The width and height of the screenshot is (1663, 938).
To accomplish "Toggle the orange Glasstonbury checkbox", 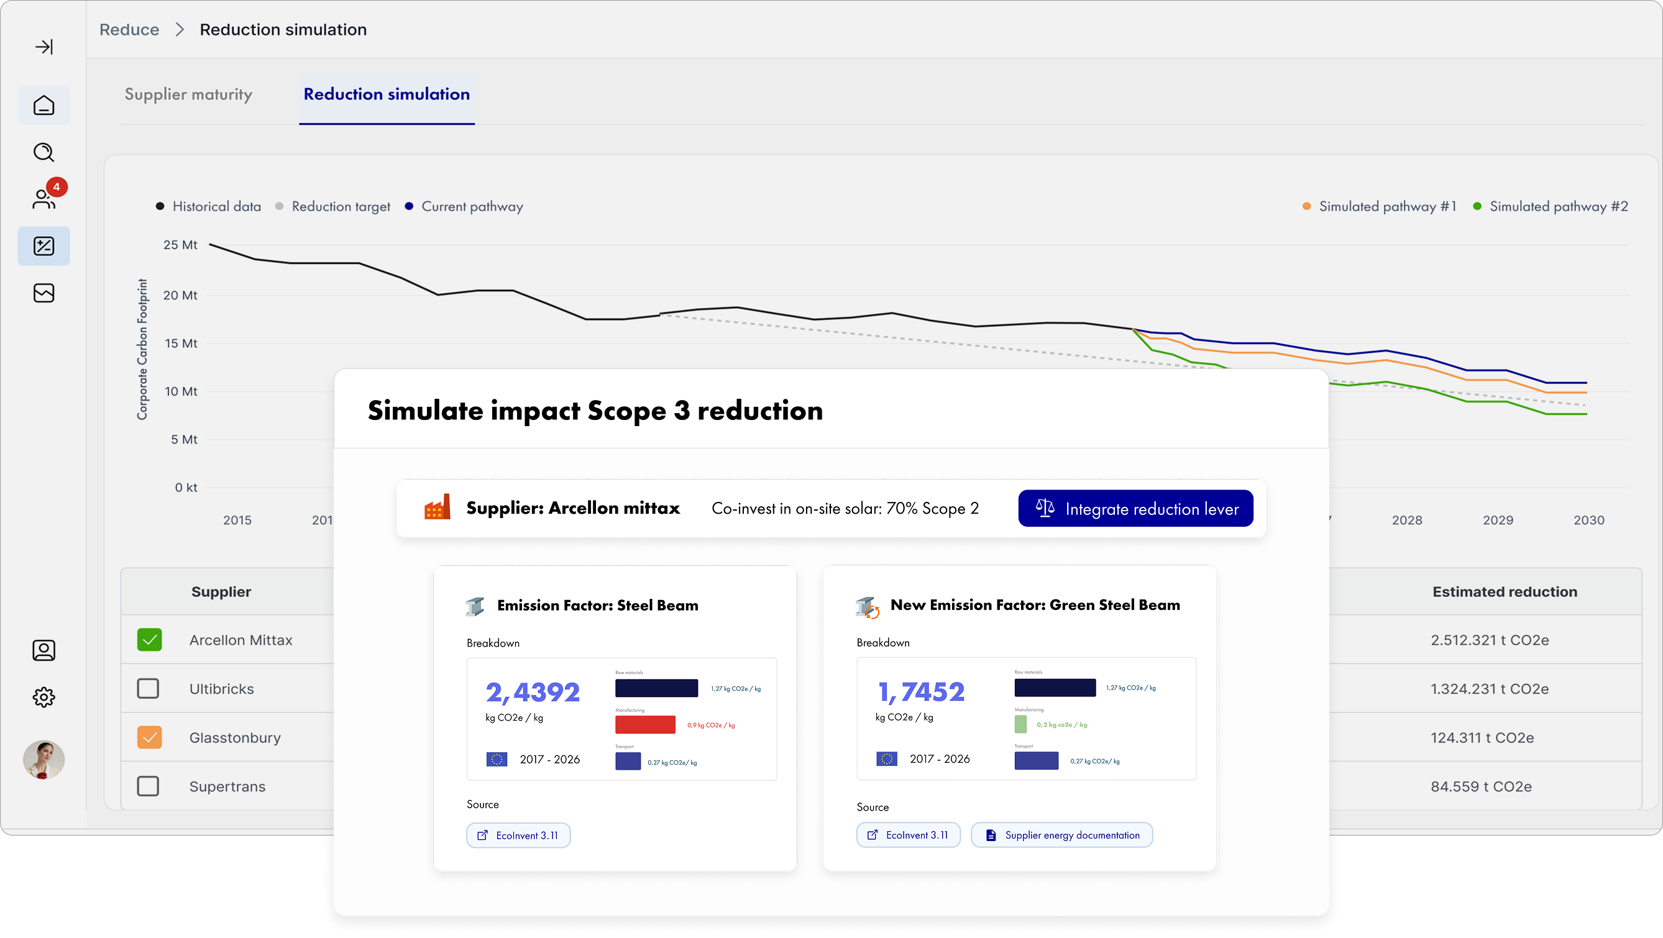I will coord(149,737).
